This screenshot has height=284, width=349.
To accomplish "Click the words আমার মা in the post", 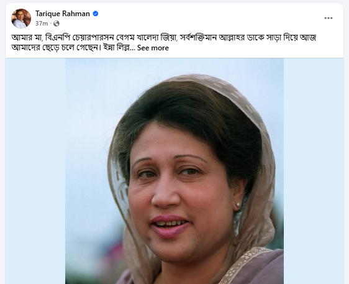I will pyautogui.click(x=27, y=38).
